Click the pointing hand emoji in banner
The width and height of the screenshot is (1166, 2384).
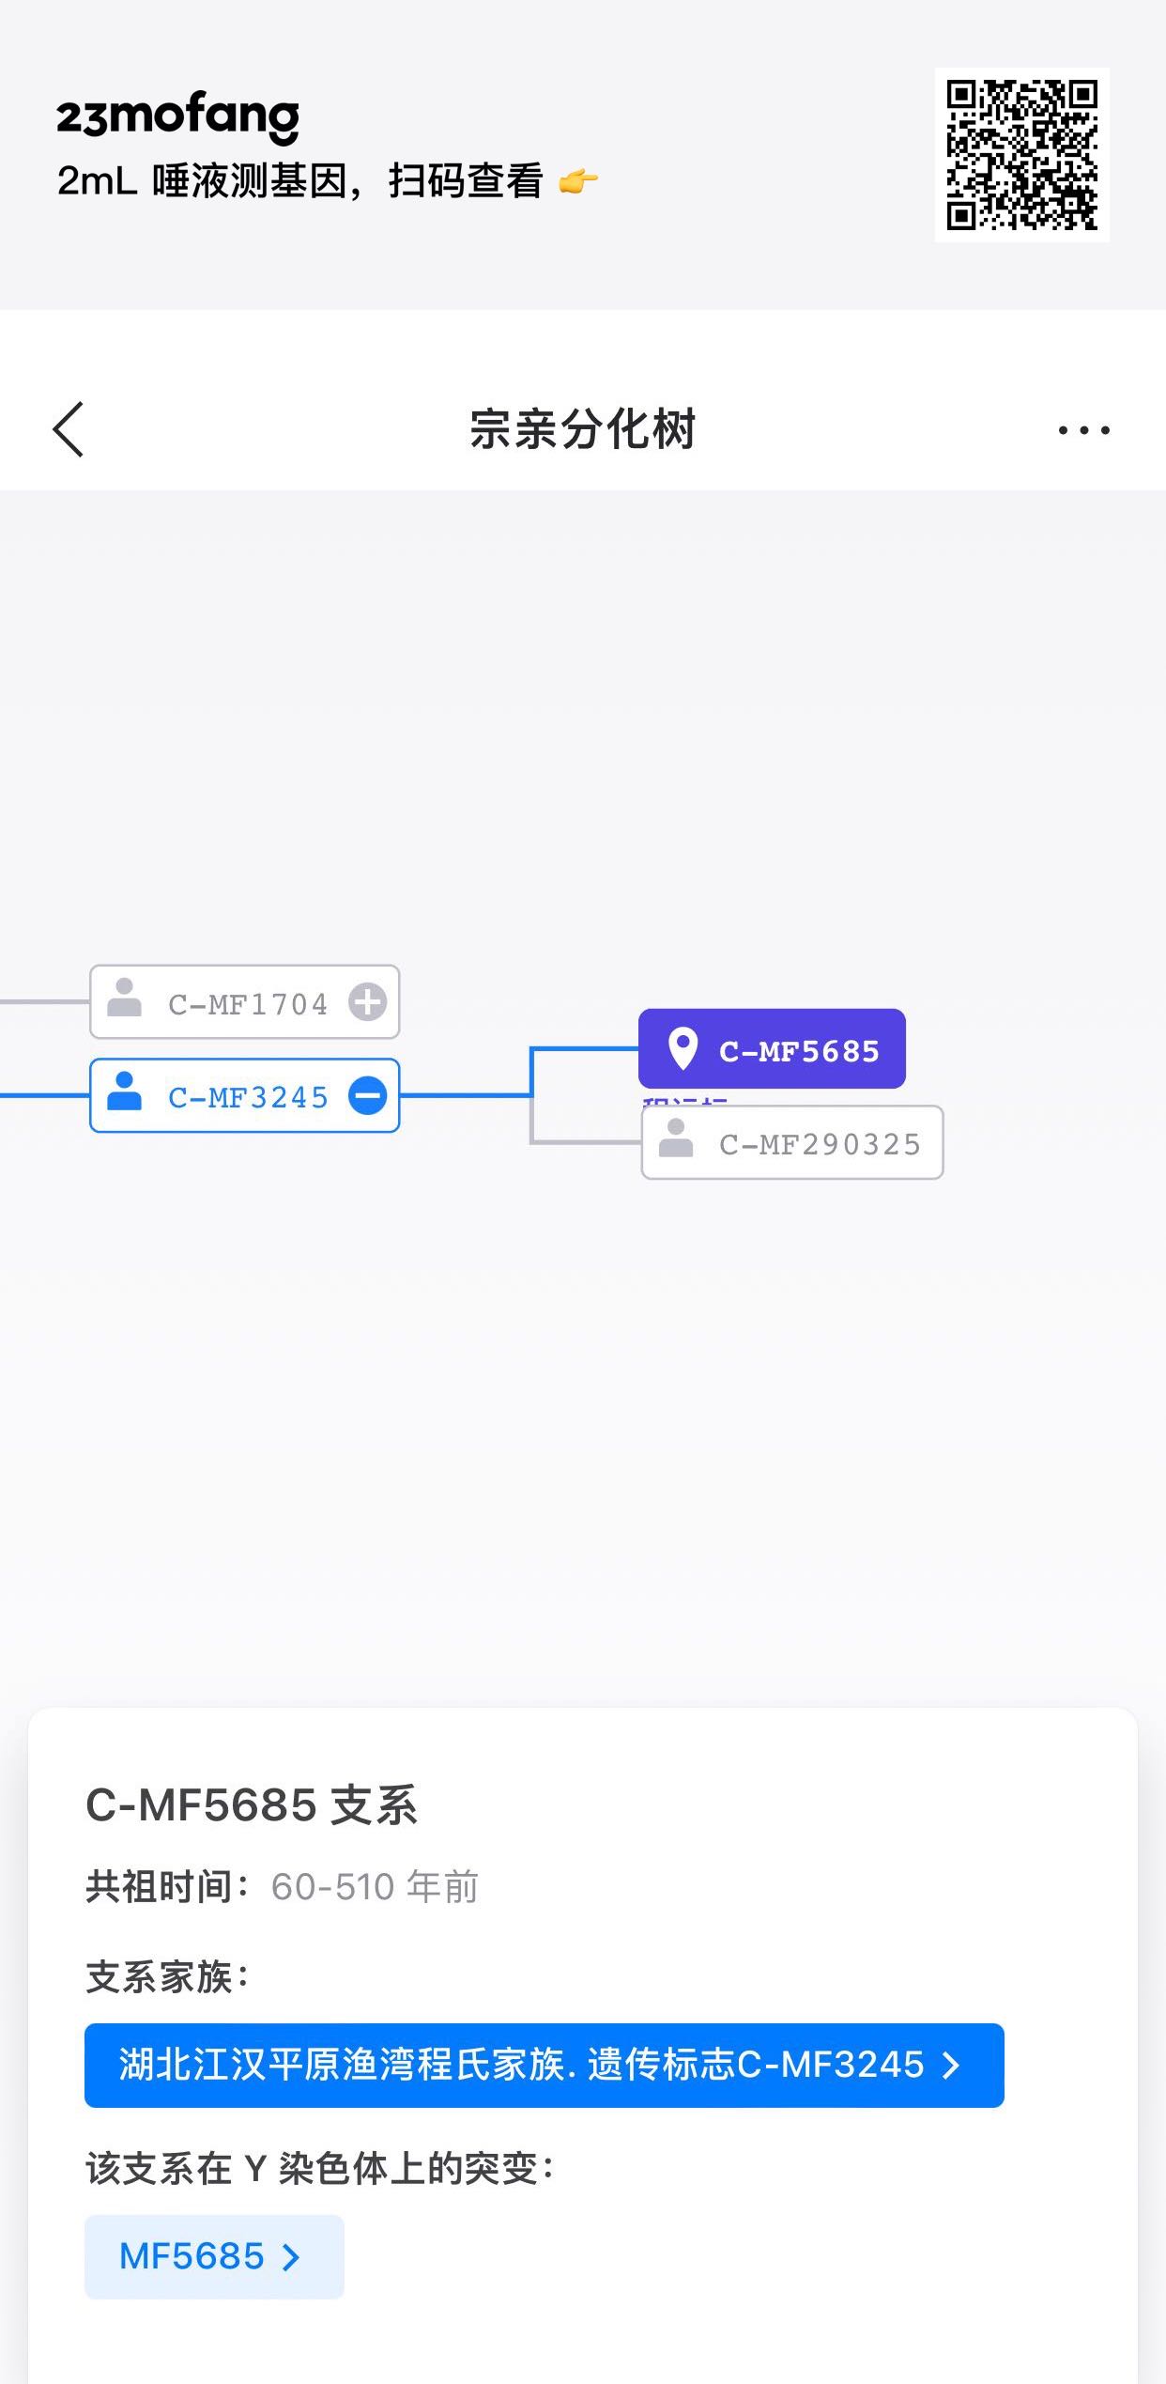[577, 180]
